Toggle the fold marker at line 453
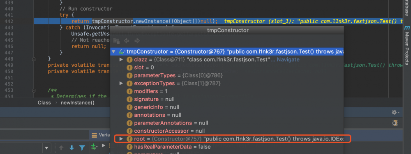The image size is (411, 154). click(x=34, y=91)
